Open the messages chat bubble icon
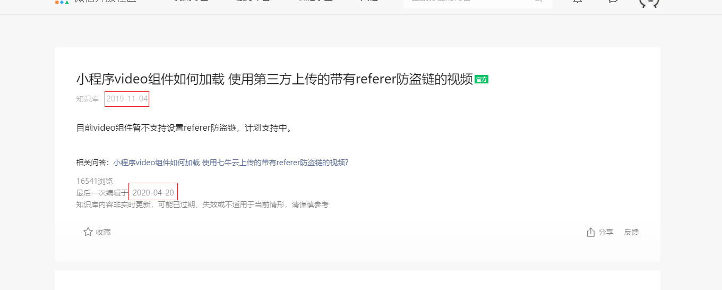Image resolution: width=722 pixels, height=290 pixels. [613, 1]
